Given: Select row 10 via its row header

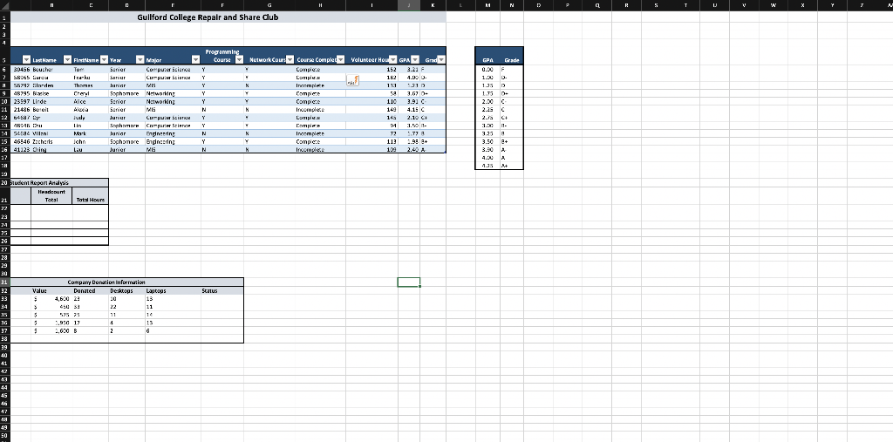Looking at the screenshot, I should pos(4,101).
